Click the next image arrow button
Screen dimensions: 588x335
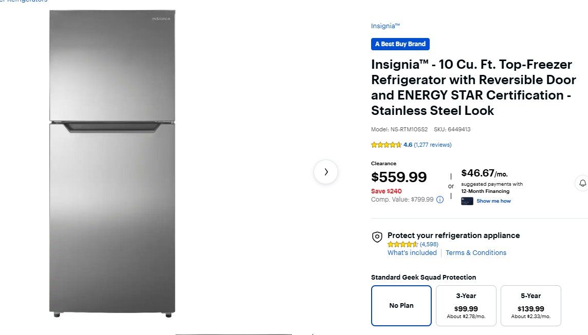[326, 172]
